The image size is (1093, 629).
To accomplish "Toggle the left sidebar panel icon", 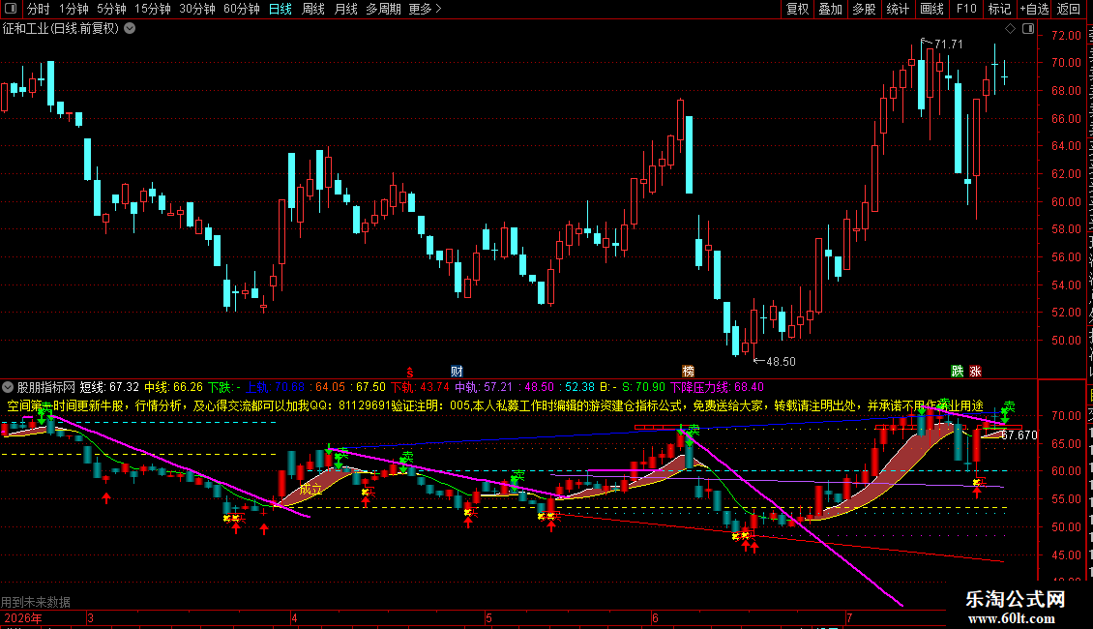I will click(x=11, y=9).
